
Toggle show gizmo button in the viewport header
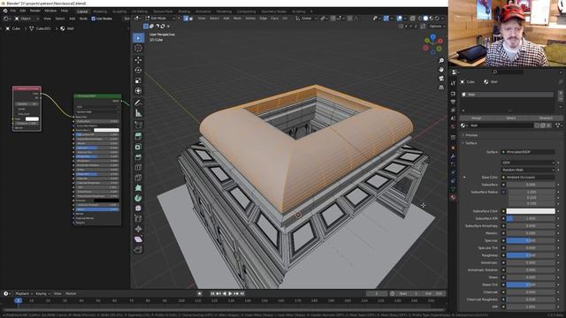pyautogui.click(x=386, y=19)
